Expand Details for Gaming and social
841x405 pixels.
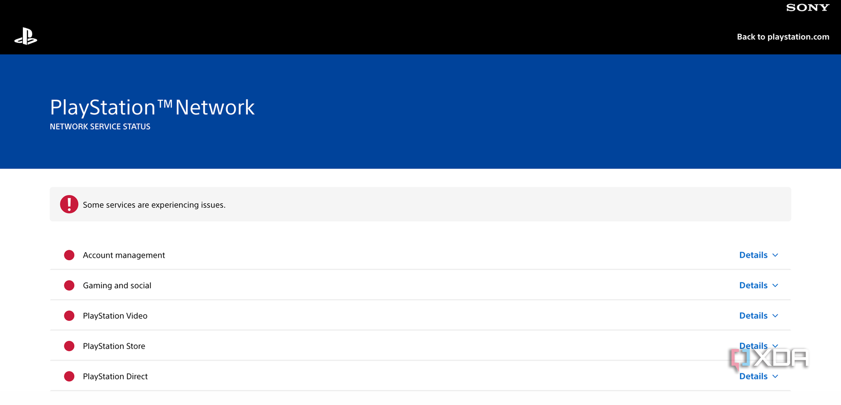click(x=753, y=285)
